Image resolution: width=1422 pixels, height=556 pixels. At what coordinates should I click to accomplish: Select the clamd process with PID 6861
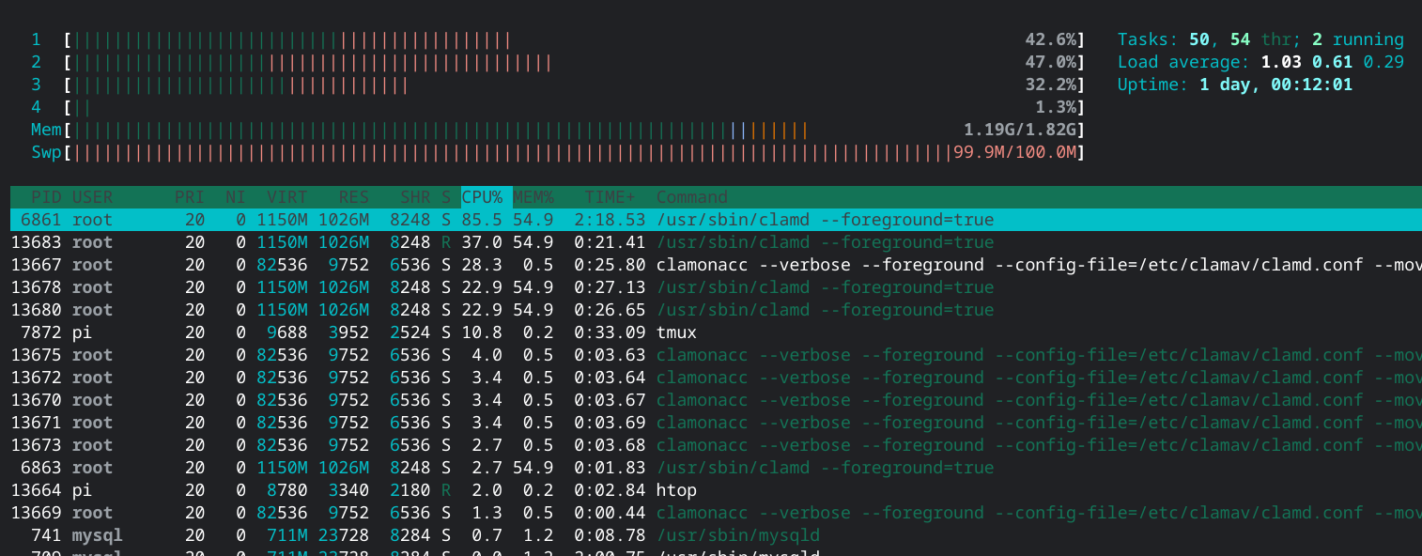coord(376,219)
